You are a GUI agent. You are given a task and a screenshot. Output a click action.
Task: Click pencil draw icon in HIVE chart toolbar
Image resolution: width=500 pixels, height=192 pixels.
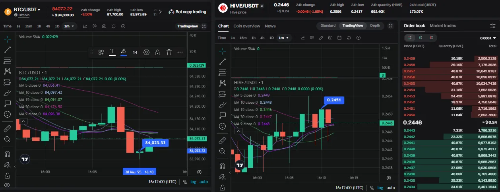321,38
